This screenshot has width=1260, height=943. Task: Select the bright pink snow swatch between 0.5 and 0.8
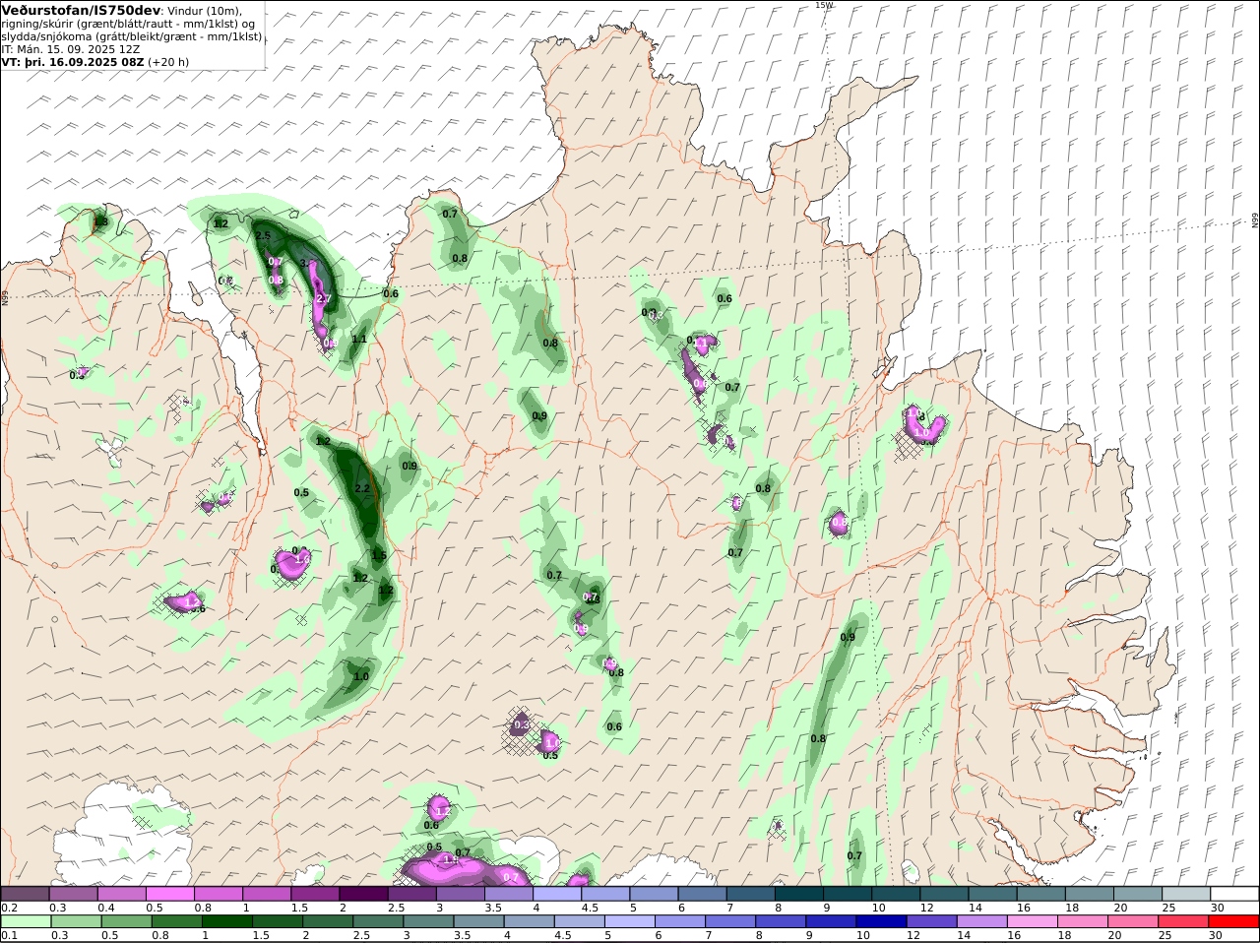pyautogui.click(x=169, y=894)
